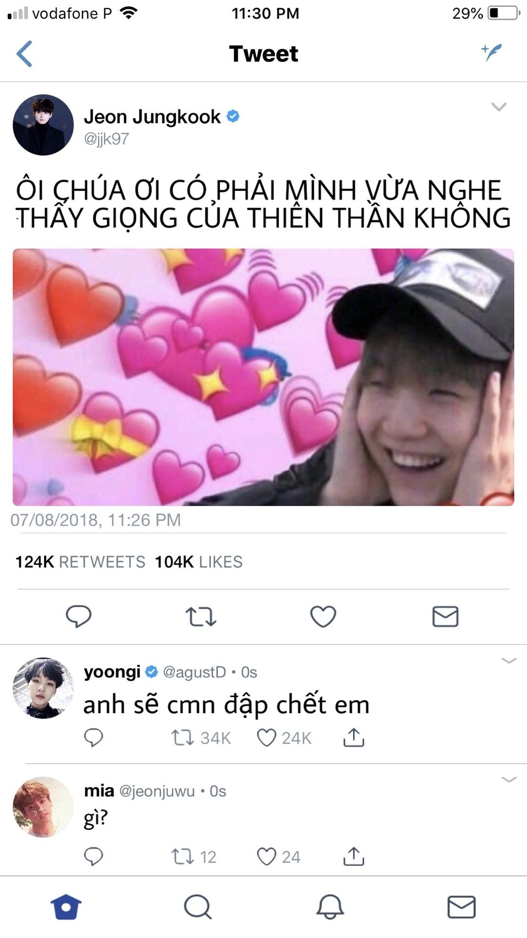View the 124K Retweets list

81,562
